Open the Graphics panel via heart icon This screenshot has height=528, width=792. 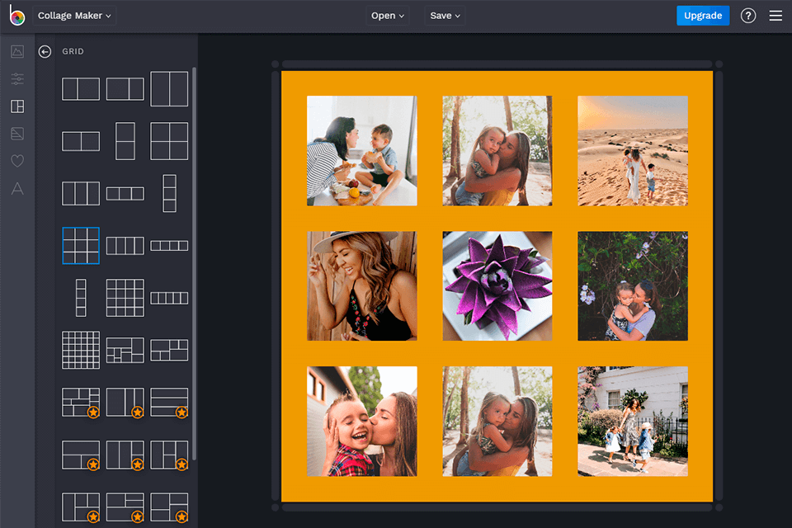click(17, 161)
